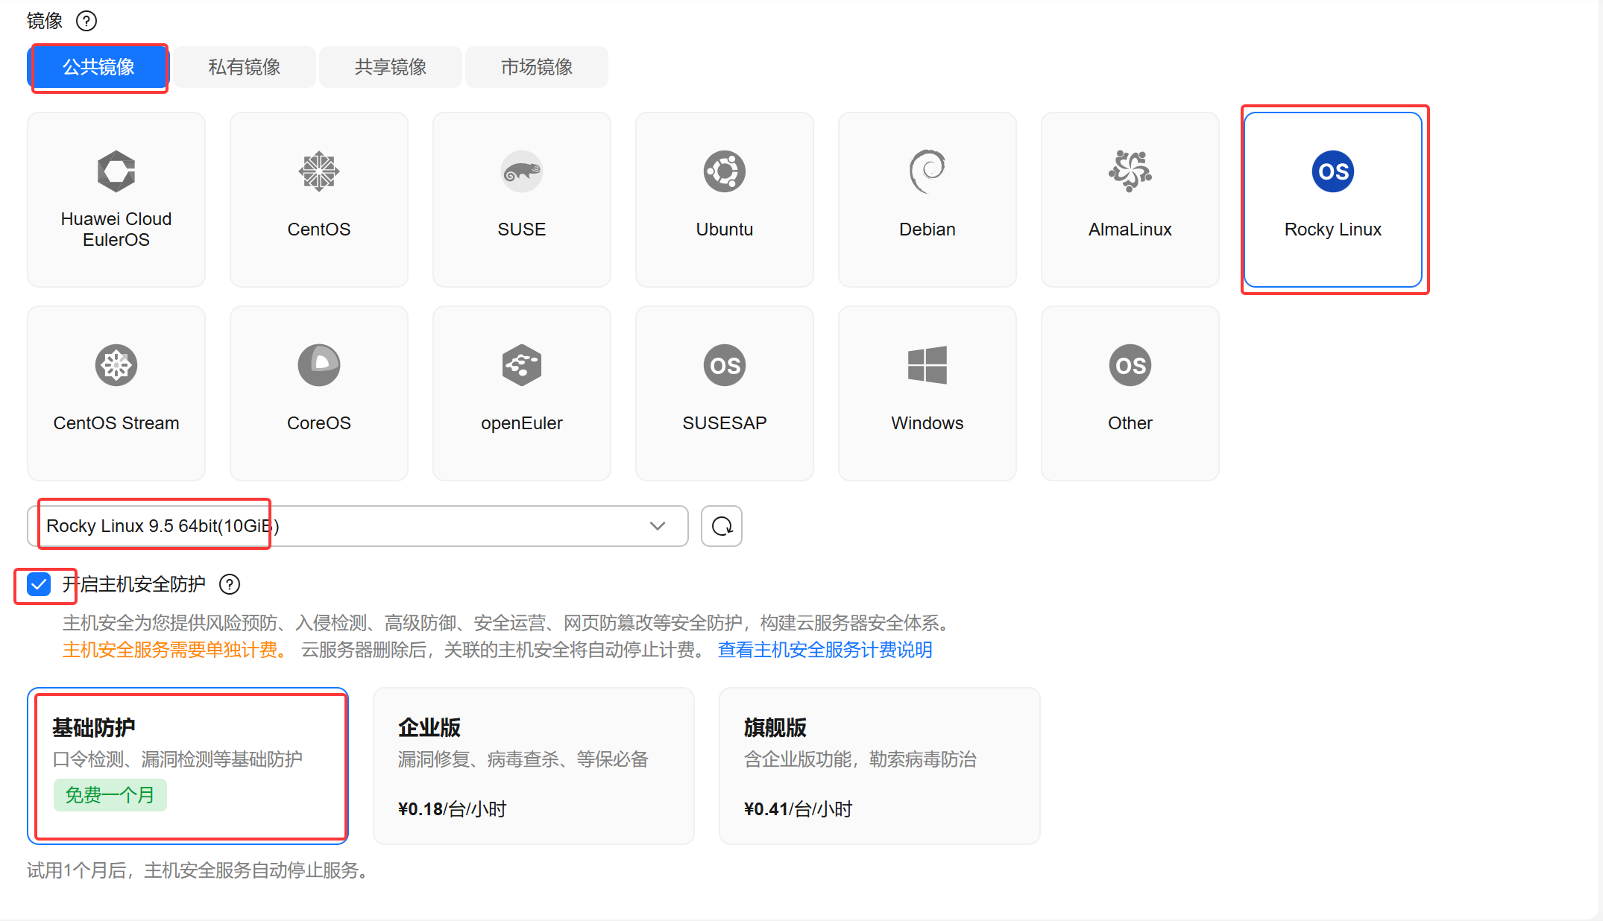
Task: Click the openEuler logo icon
Action: coord(522,365)
